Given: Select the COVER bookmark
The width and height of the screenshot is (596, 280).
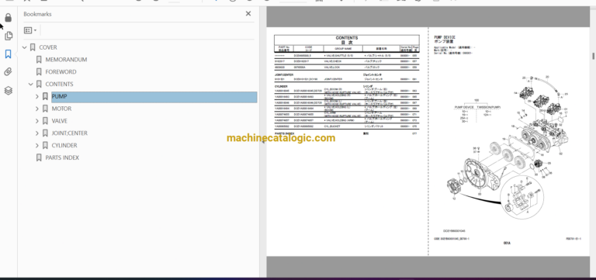Looking at the screenshot, I should click(x=48, y=47).
